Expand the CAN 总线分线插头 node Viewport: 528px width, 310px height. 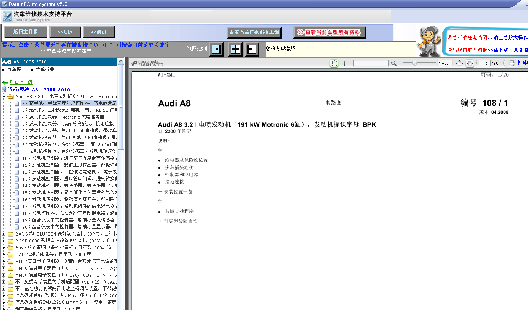pyautogui.click(x=4, y=254)
